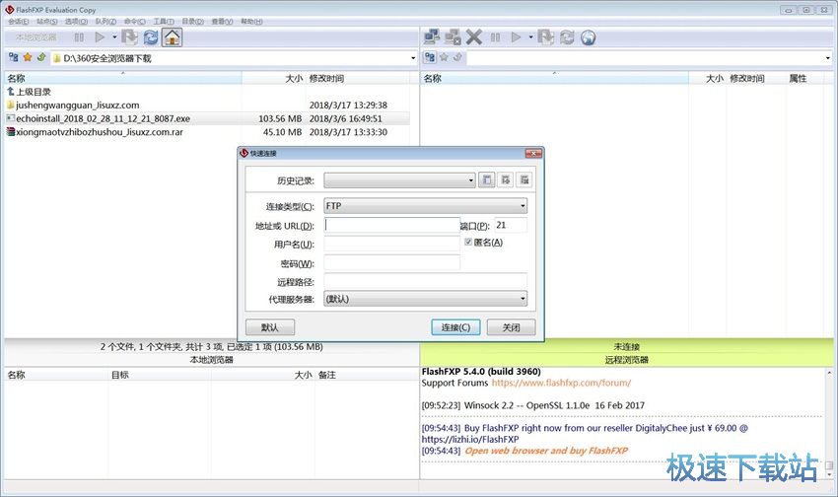Image resolution: width=838 pixels, height=497 pixels.
Task: Open the dropdown arrow beside remote play icon
Action: click(x=530, y=37)
